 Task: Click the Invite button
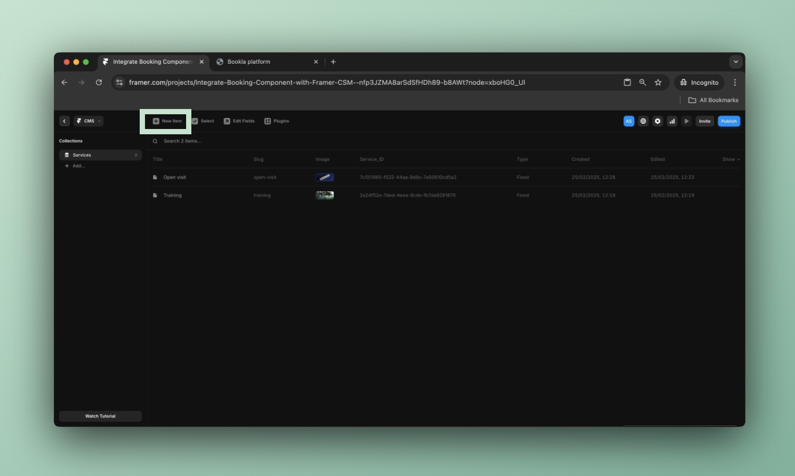[705, 121]
